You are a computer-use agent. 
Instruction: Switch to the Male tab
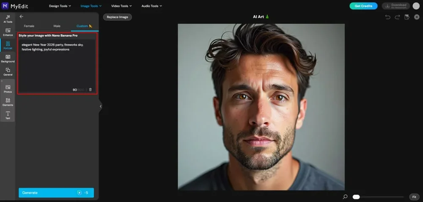[x=57, y=26]
